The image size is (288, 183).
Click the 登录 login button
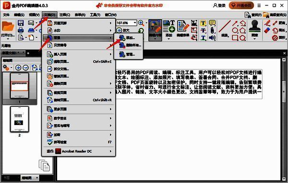click(219, 5)
